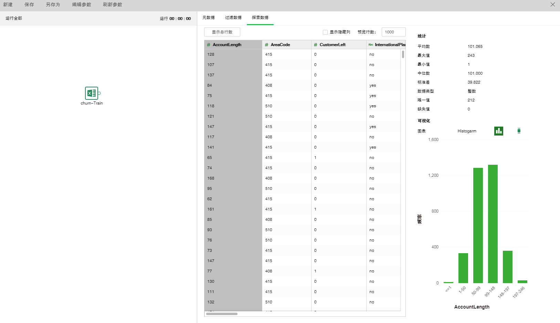Switch to the 过滤数据 tab

pos(233,18)
